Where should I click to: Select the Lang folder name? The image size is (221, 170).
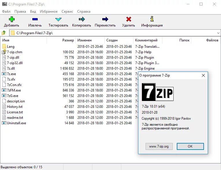11,47
